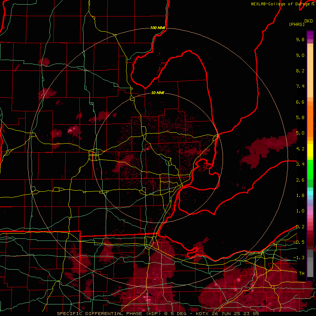Screen dimensions: 316x316
Task: Click the yellow segment of the colorbar
Action: click(x=310, y=150)
